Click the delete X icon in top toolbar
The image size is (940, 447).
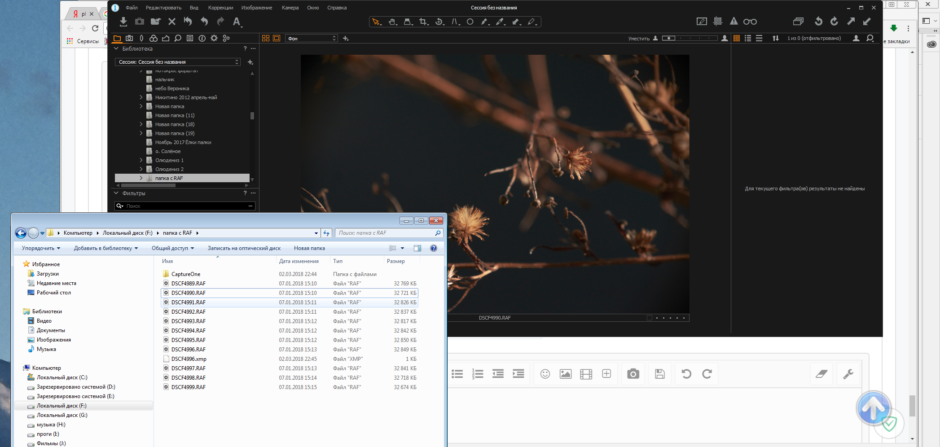coord(172,22)
